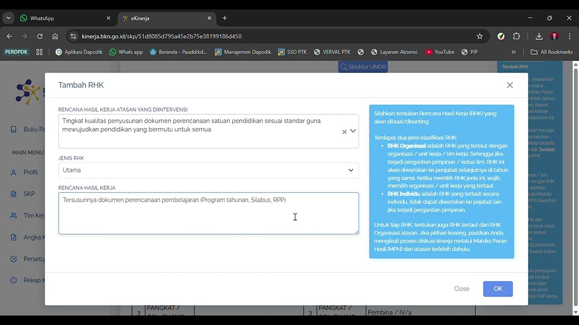Clear the selected Rencana Hasil Kerja Atasan value
This screenshot has height=325, width=579.
point(344,132)
